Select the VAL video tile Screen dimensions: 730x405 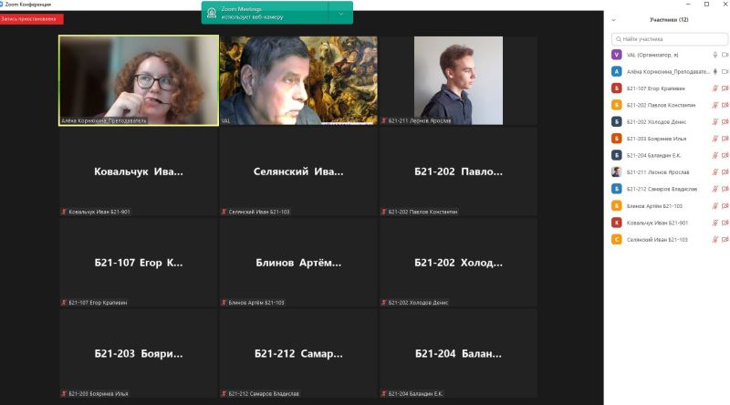[x=298, y=80]
